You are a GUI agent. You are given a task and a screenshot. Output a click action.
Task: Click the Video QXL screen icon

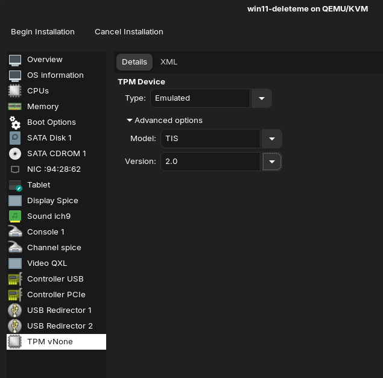[15, 263]
